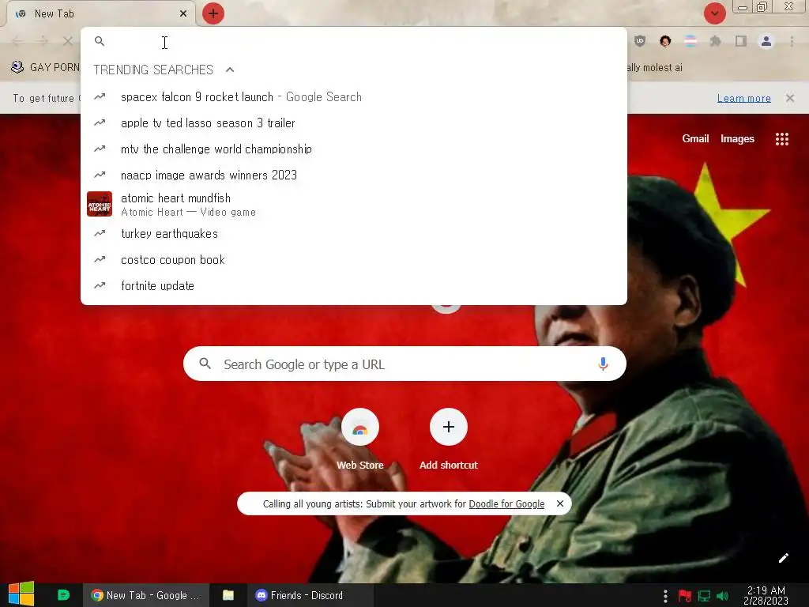Open the Doodle for Google link
This screenshot has height=607, width=809.
pos(506,503)
